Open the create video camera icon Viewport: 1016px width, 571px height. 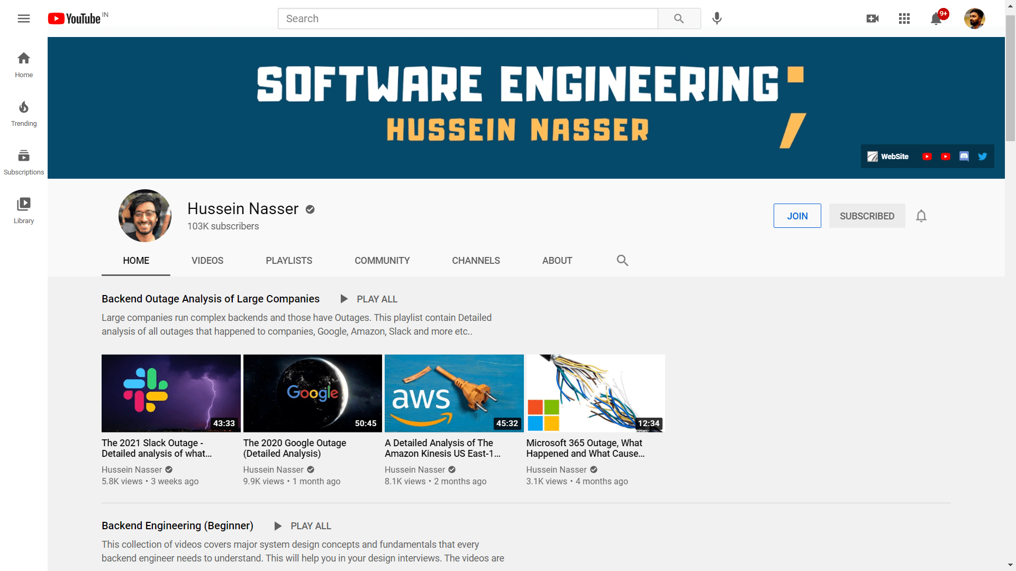tap(873, 19)
